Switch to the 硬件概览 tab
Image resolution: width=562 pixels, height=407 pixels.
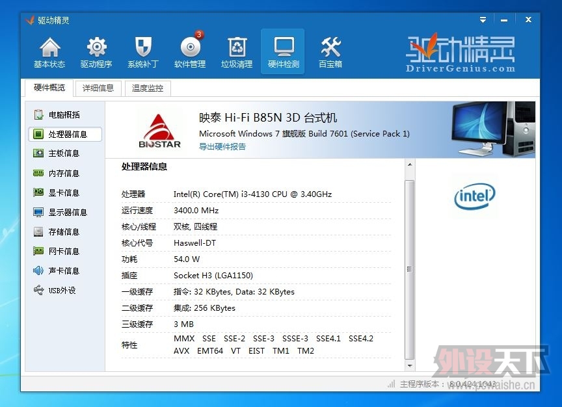[x=49, y=88]
